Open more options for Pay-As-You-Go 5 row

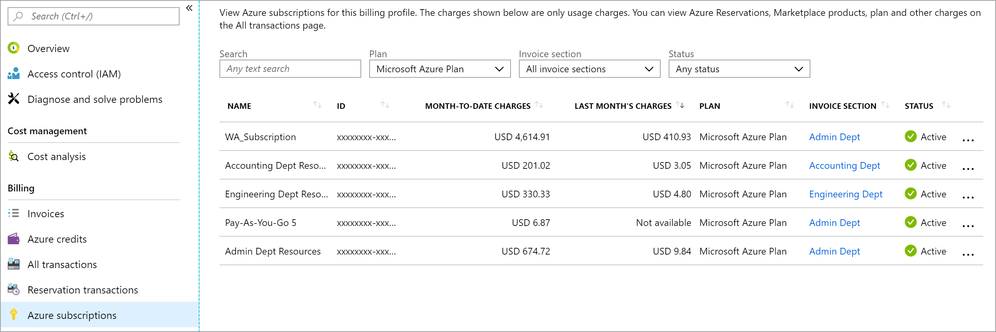[x=968, y=226]
